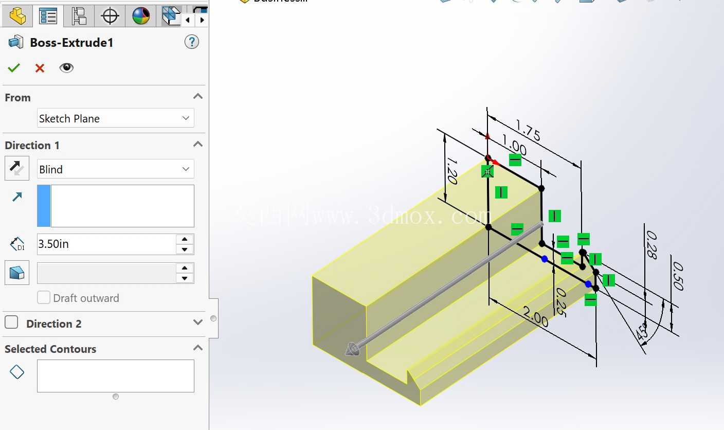
Task: Cancel the extrude with red X
Action: [x=40, y=68]
